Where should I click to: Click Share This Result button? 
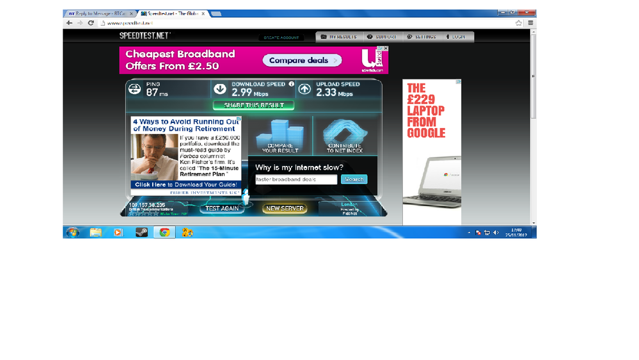[x=253, y=105]
